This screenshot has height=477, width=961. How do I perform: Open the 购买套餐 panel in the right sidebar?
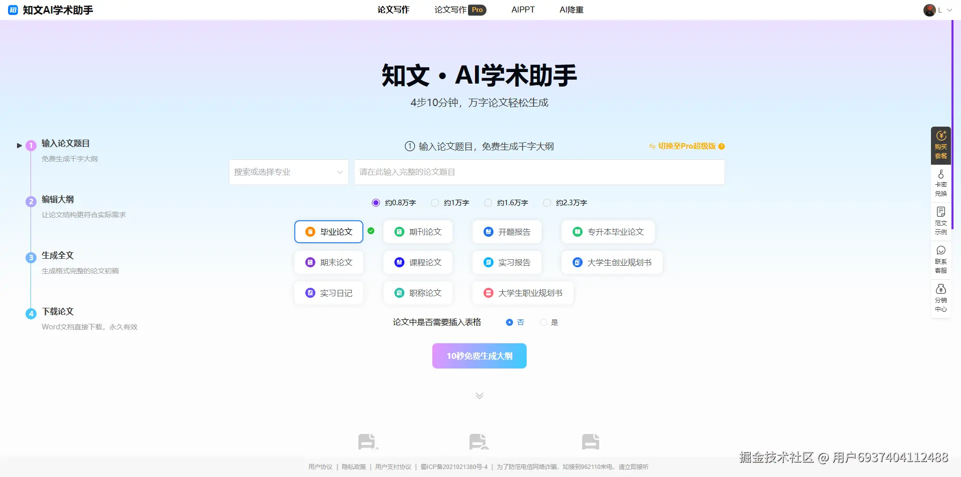click(940, 146)
